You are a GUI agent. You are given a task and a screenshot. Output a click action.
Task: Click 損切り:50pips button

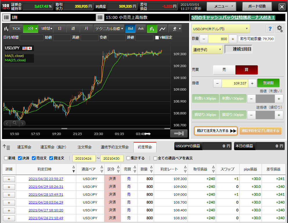click(x=233, y=115)
